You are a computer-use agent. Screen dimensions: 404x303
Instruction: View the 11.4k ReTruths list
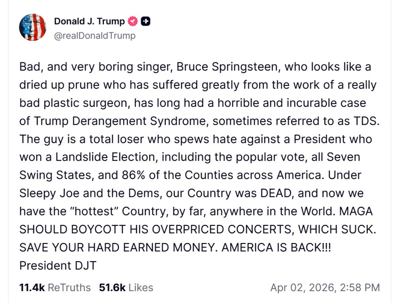coord(55,288)
